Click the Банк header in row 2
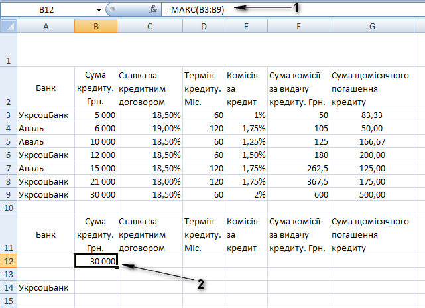The width and height of the screenshot is (425, 308). (x=46, y=88)
